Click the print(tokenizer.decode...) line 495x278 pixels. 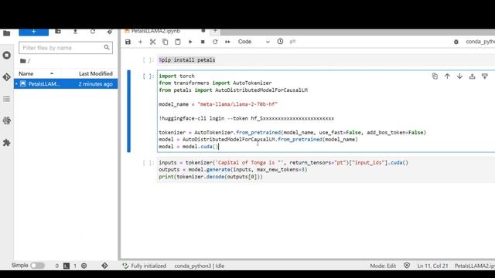tap(210, 177)
